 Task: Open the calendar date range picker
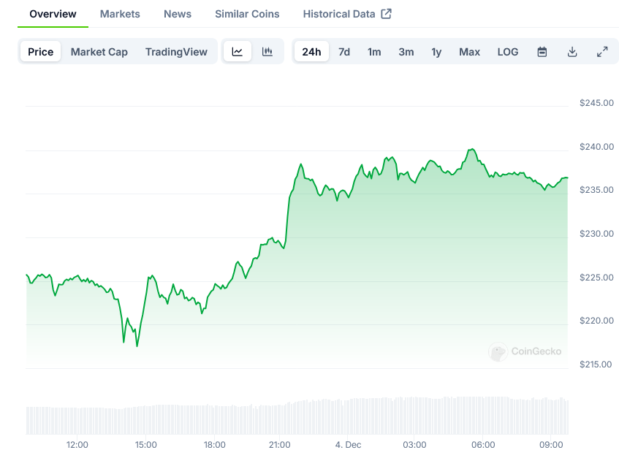pos(542,52)
